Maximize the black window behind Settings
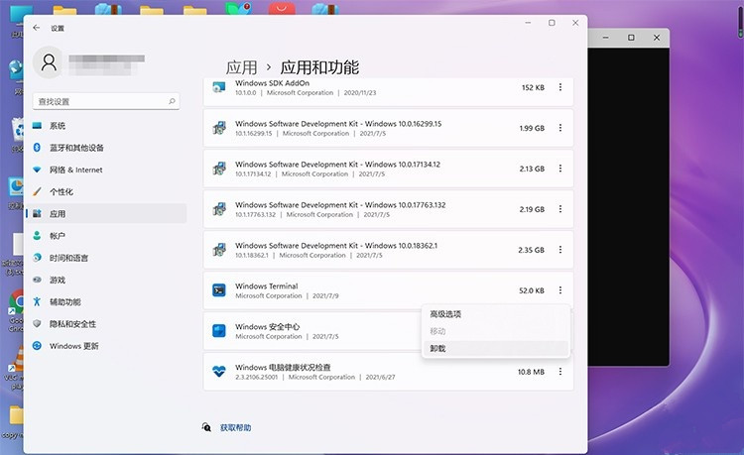The image size is (744, 455). (x=631, y=38)
